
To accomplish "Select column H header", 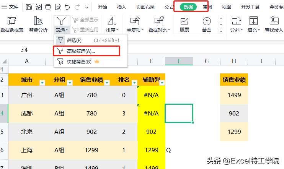I will [x=234, y=61].
